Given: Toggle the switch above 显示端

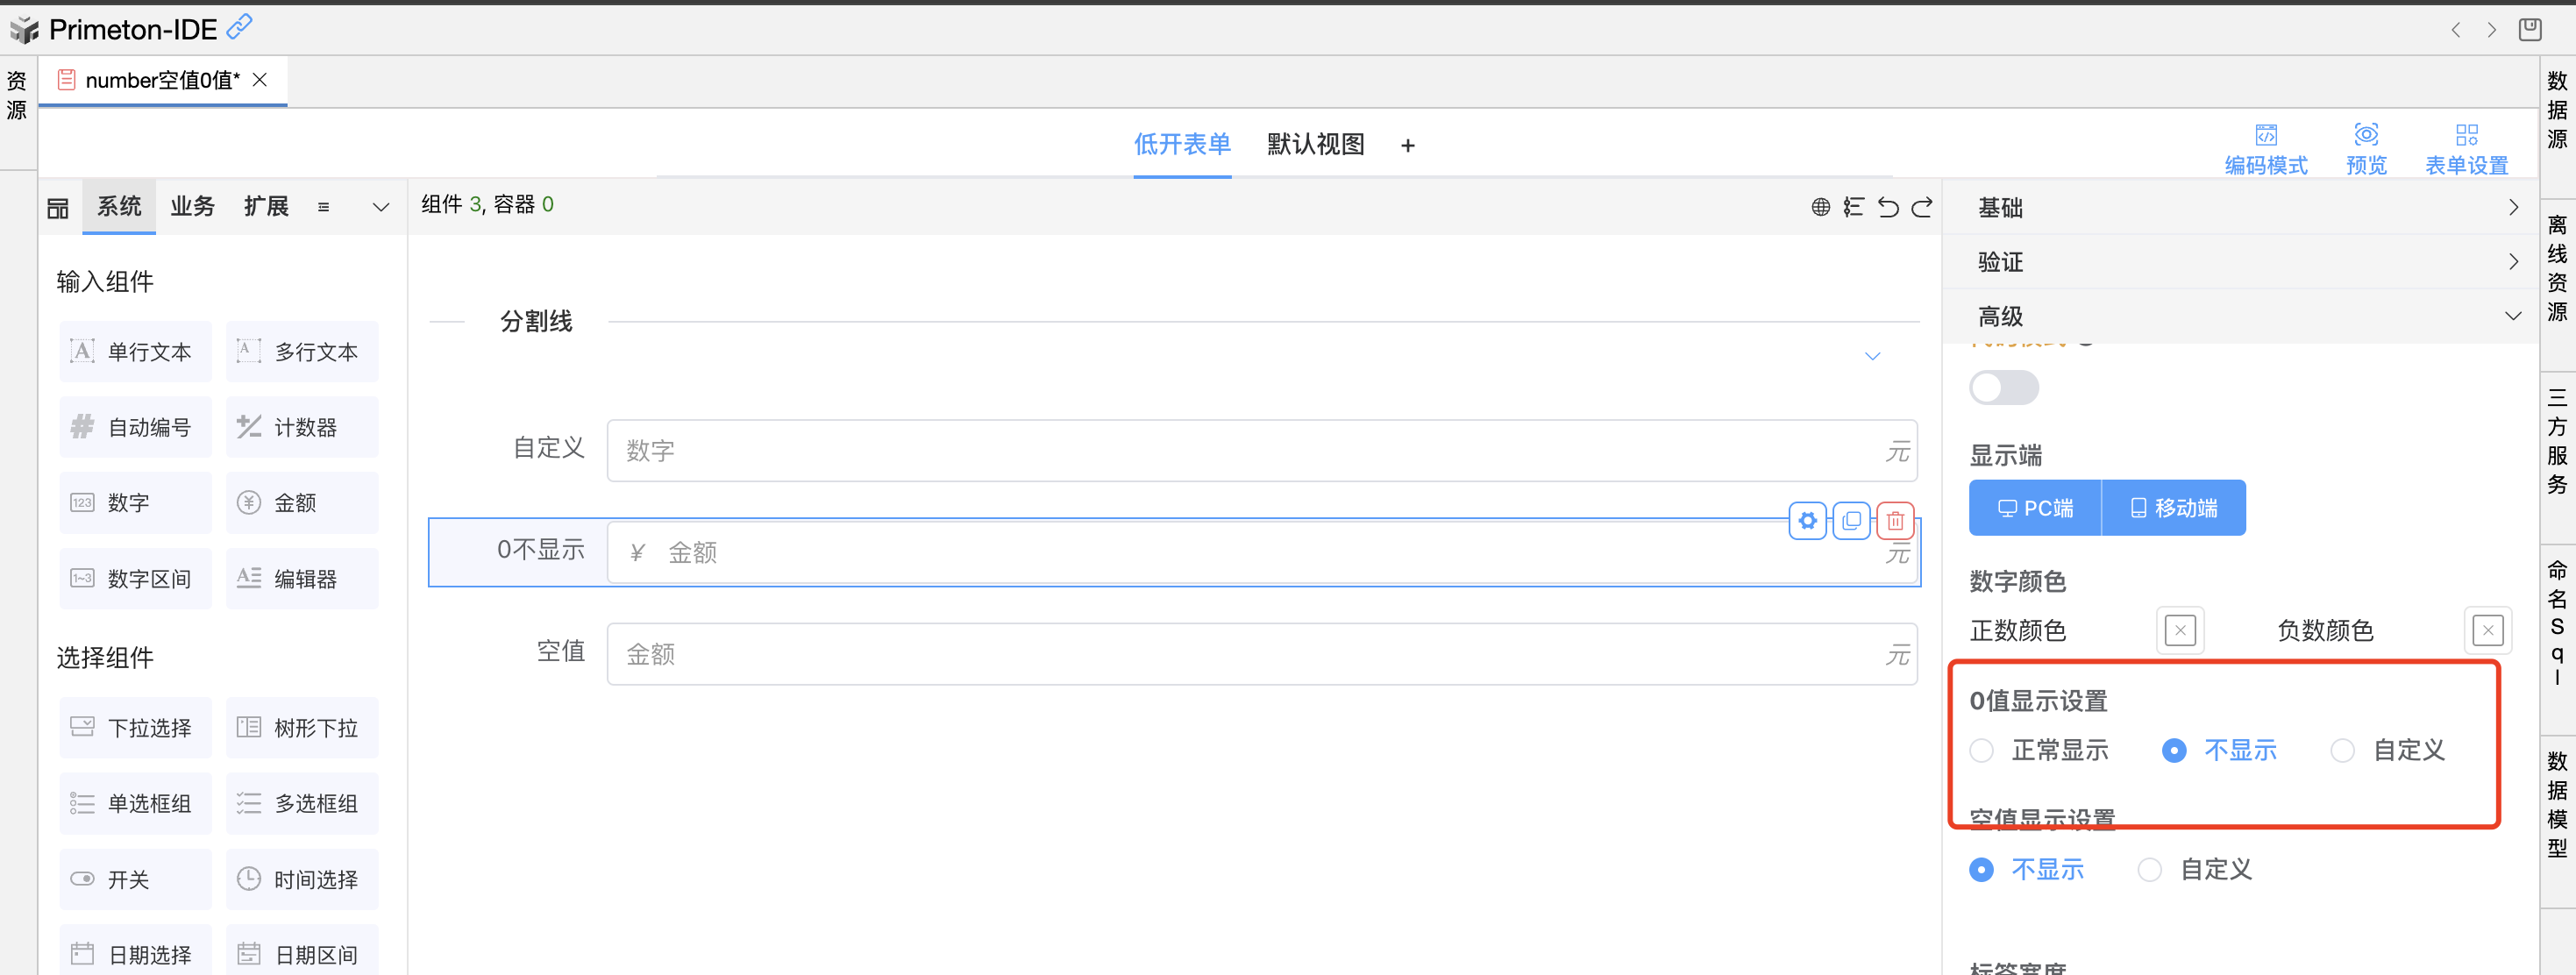Looking at the screenshot, I should point(2003,387).
